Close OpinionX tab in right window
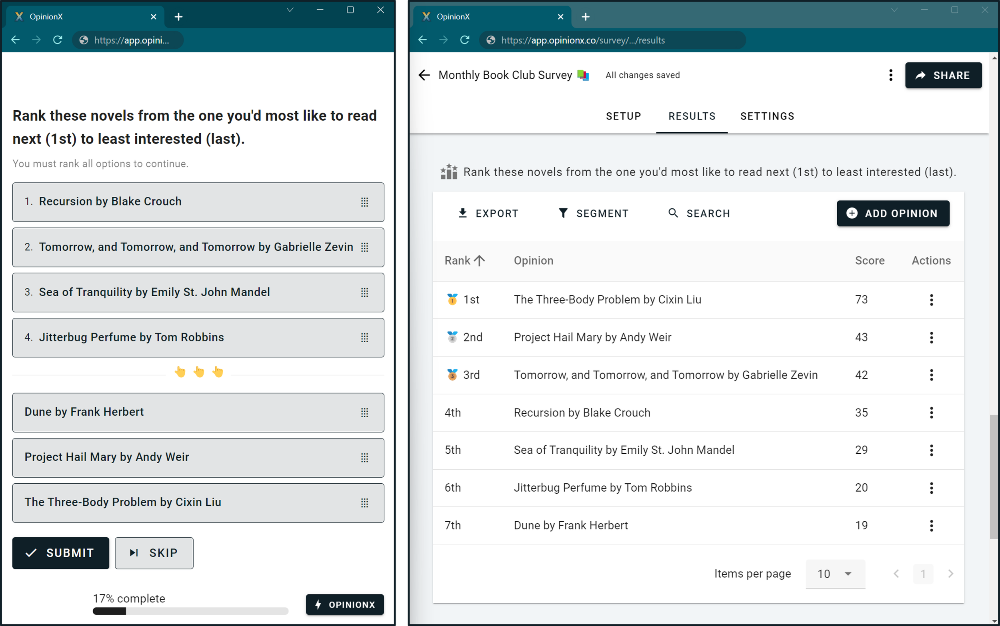 pyautogui.click(x=560, y=16)
